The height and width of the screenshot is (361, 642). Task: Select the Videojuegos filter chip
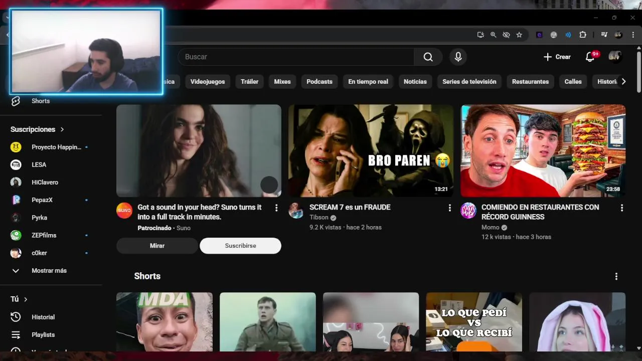pos(208,81)
